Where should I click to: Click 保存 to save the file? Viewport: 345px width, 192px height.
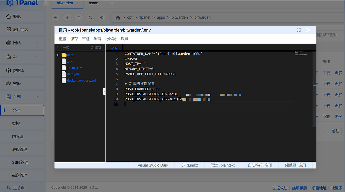click(74, 39)
